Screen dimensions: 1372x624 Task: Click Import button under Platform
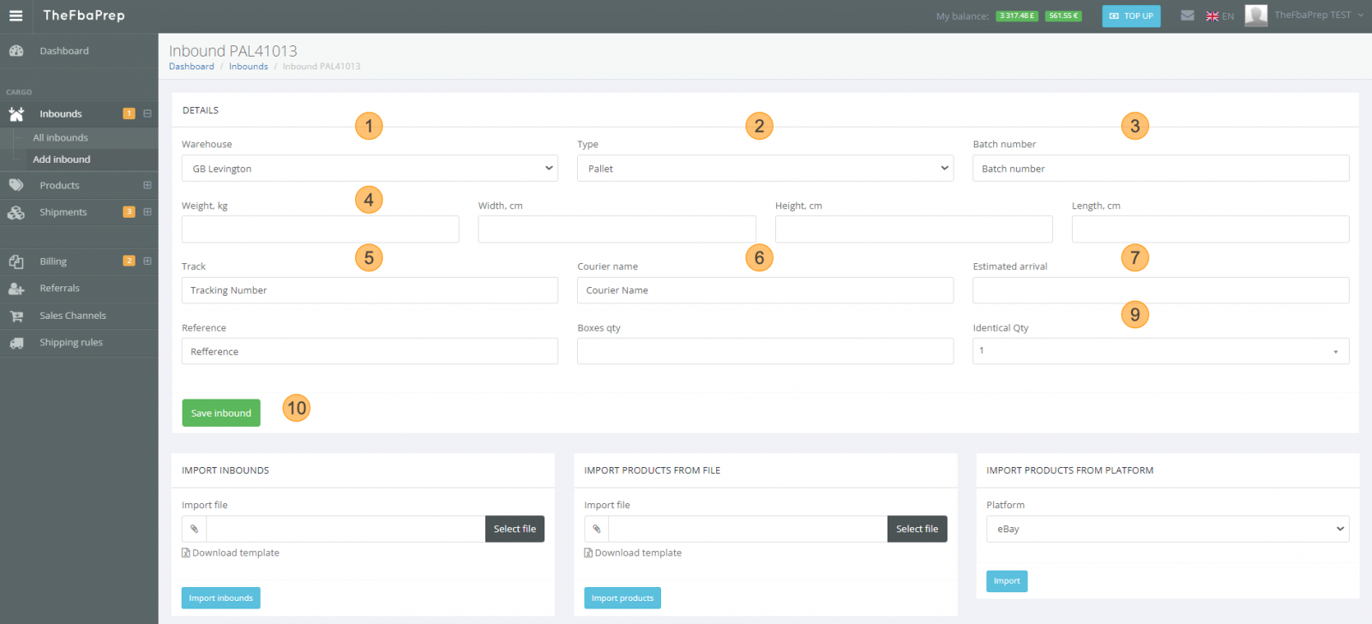tap(1007, 581)
